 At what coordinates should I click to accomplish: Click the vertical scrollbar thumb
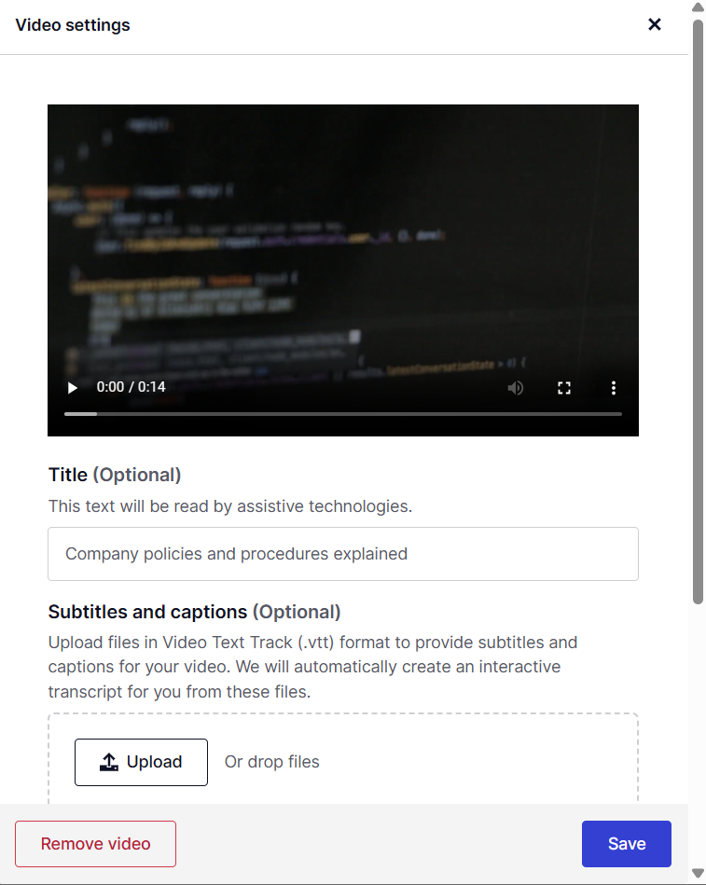[x=699, y=311]
